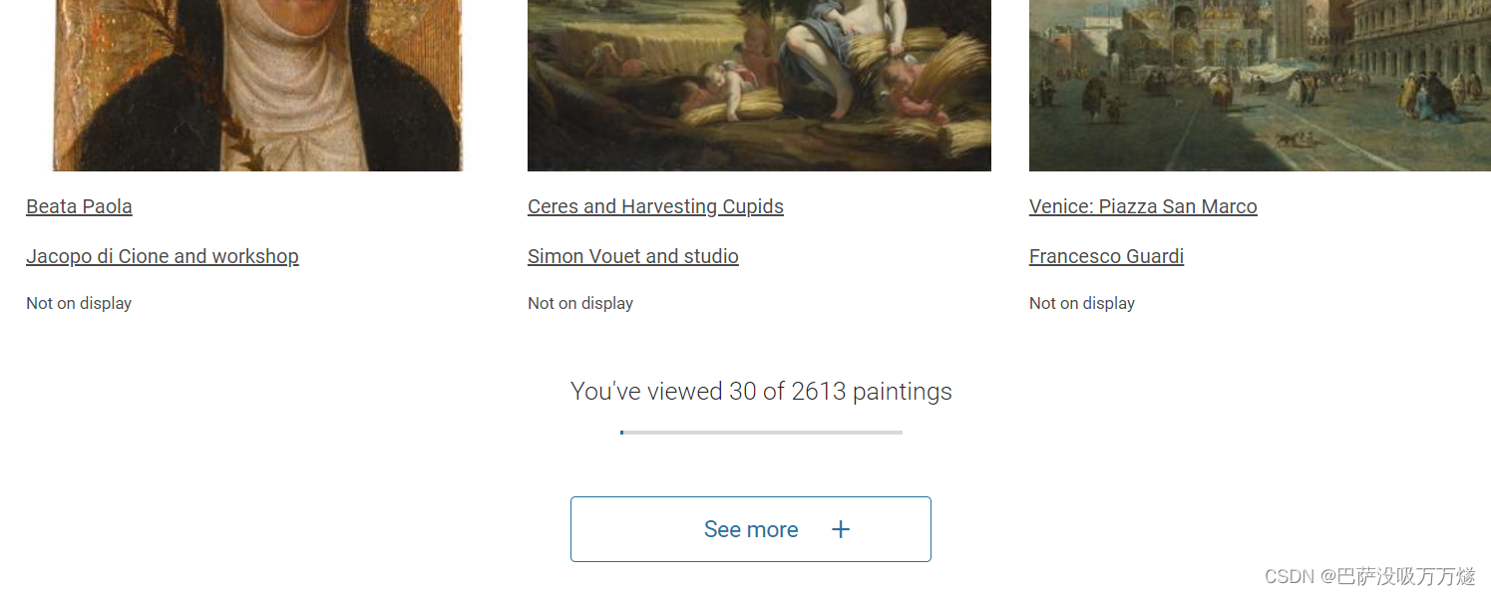
Task: Click 'Not on display' under Beata Paola
Action: pyautogui.click(x=79, y=303)
